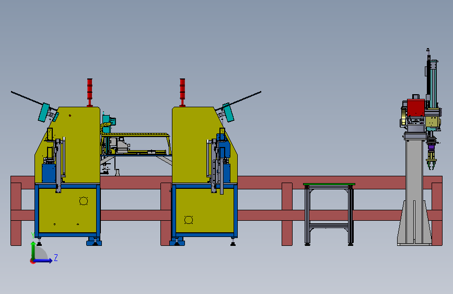This screenshot has height=294, width=453.
Task: Select the red motor housing on the robot
Action: pos(416,108)
